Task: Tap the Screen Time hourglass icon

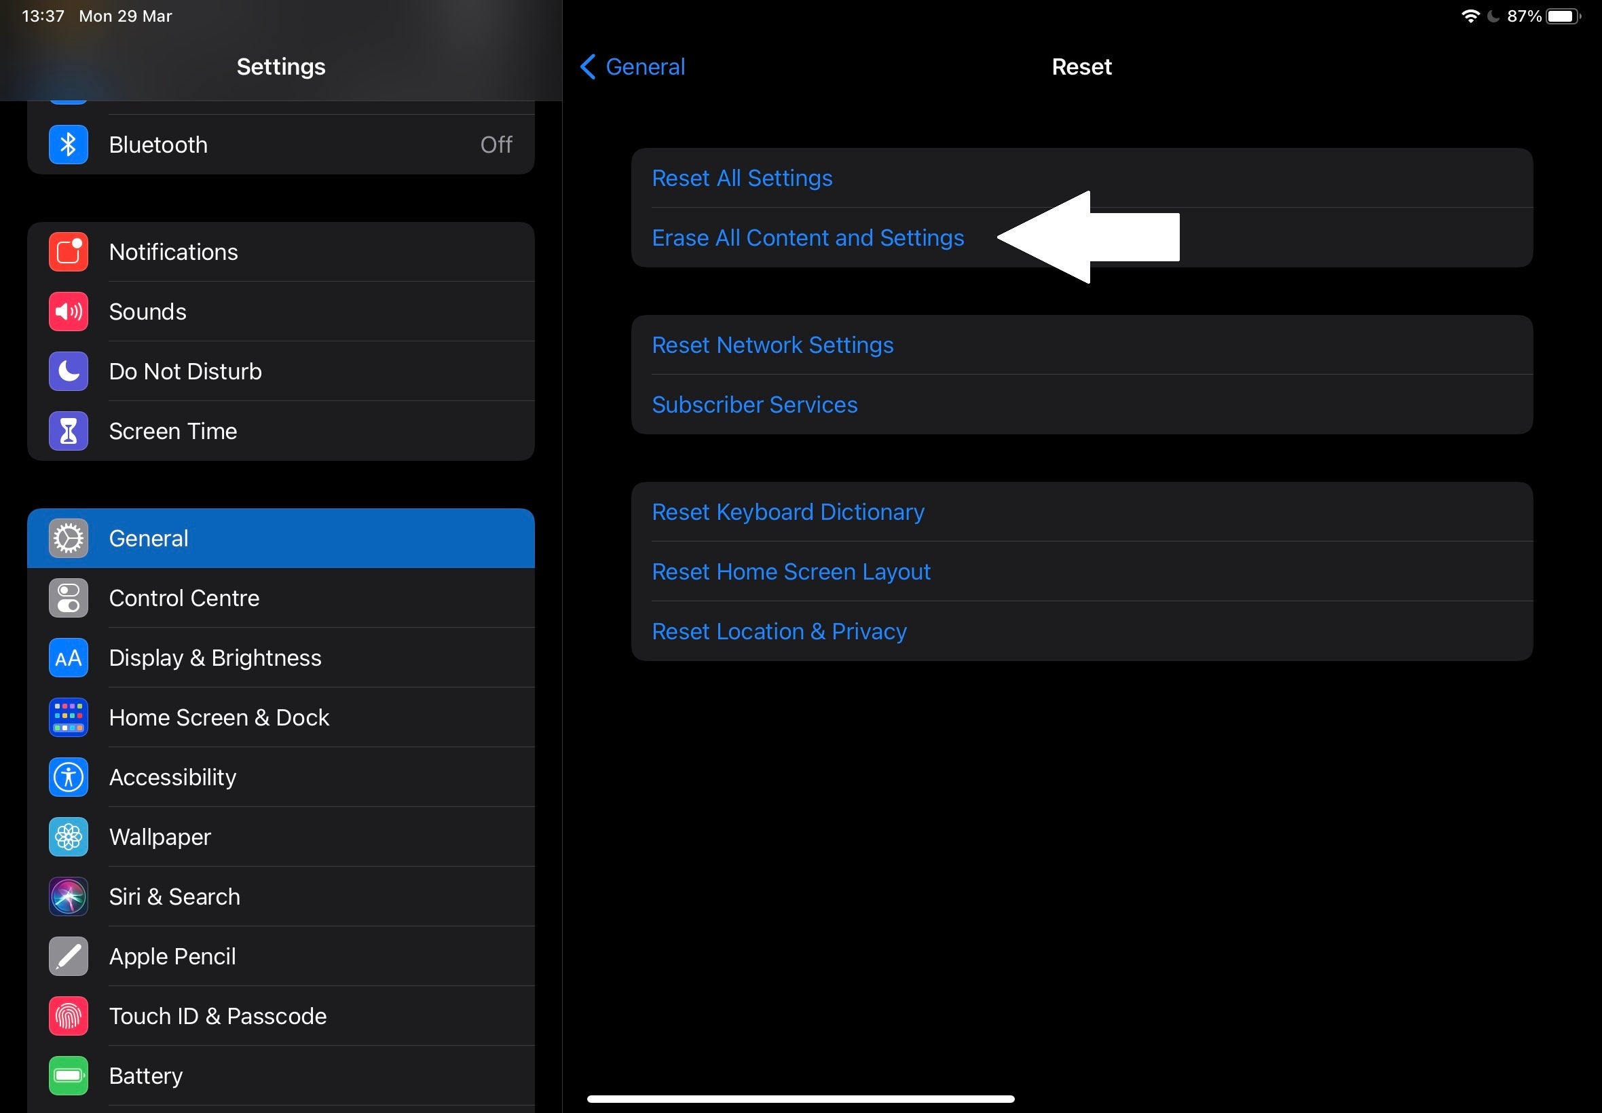Action: coord(69,431)
